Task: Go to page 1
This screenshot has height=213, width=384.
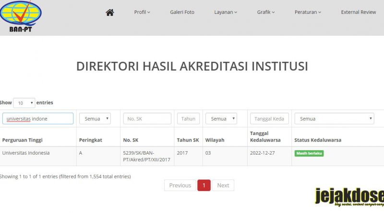Action: click(x=204, y=185)
